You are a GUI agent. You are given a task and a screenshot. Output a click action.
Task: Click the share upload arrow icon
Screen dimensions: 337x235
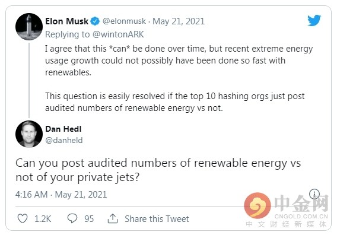(x=113, y=218)
